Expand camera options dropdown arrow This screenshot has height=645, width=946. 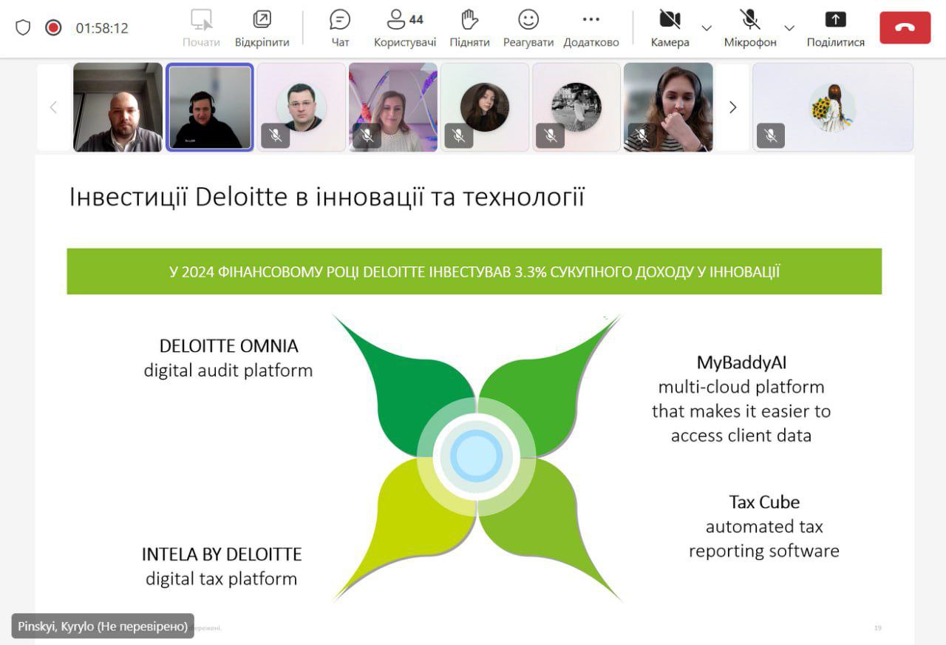pyautogui.click(x=707, y=28)
